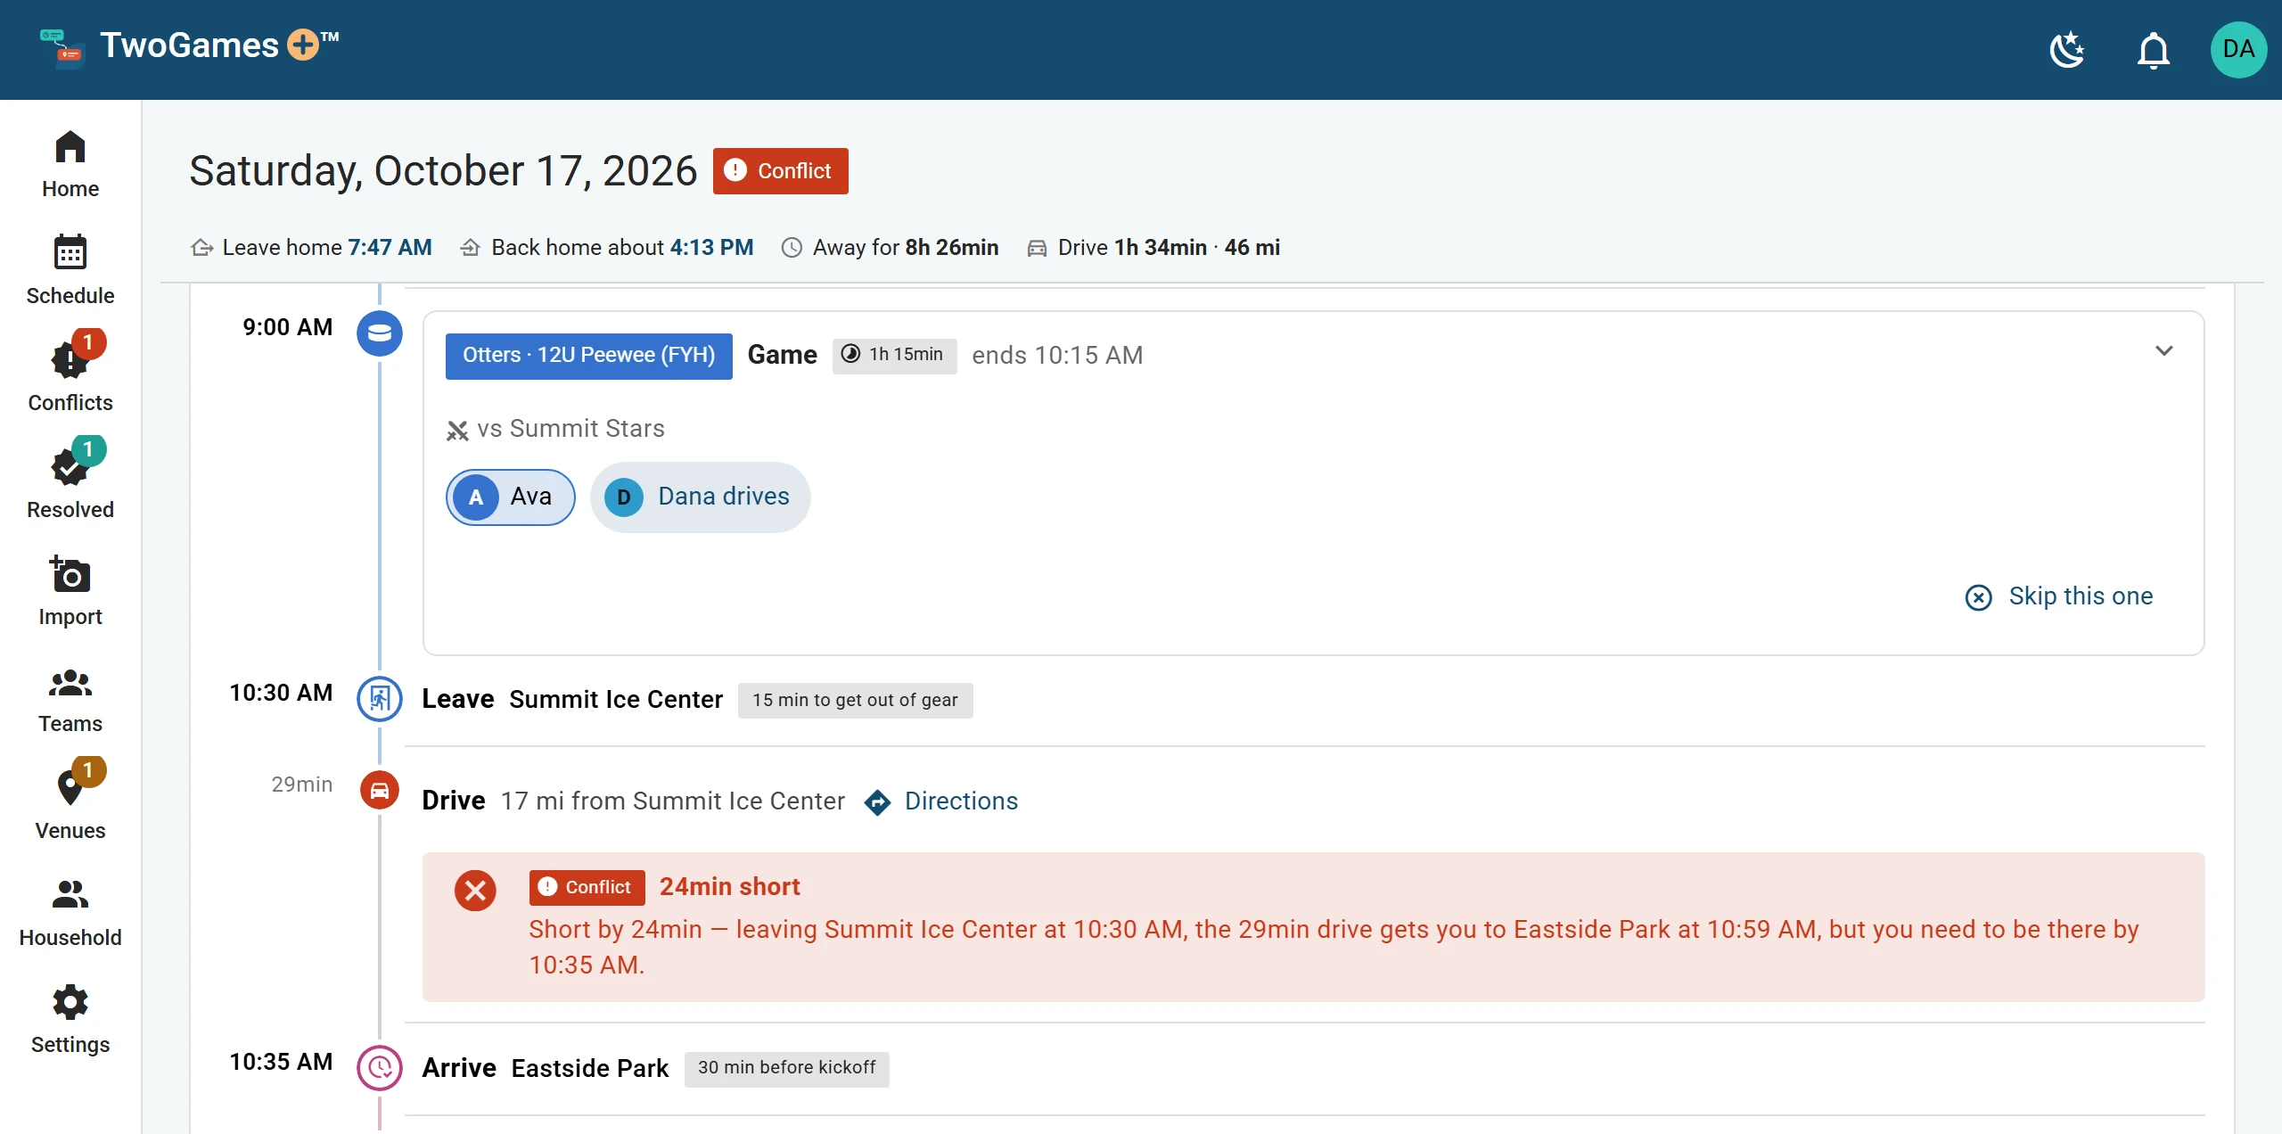The width and height of the screenshot is (2282, 1134).
Task: Open the DA user avatar menu
Action: click(x=2238, y=49)
